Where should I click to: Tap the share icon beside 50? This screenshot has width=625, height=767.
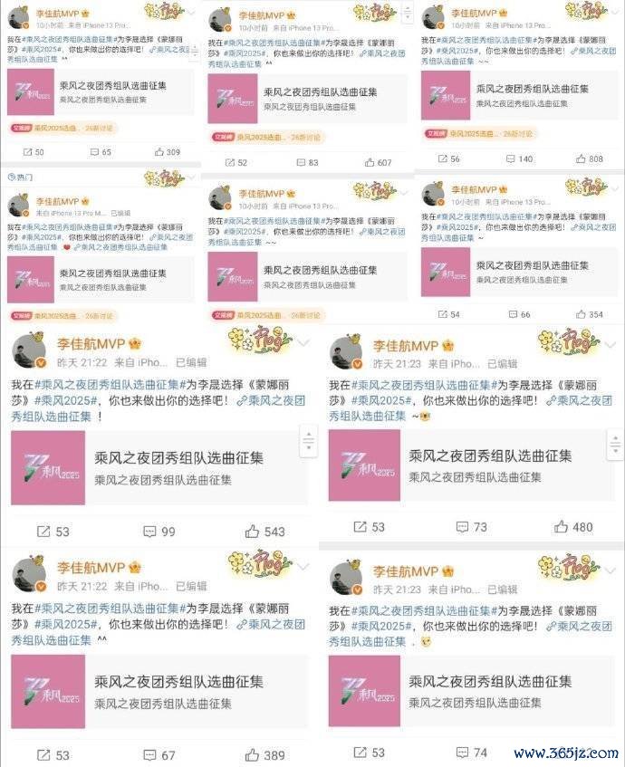coord(27,152)
